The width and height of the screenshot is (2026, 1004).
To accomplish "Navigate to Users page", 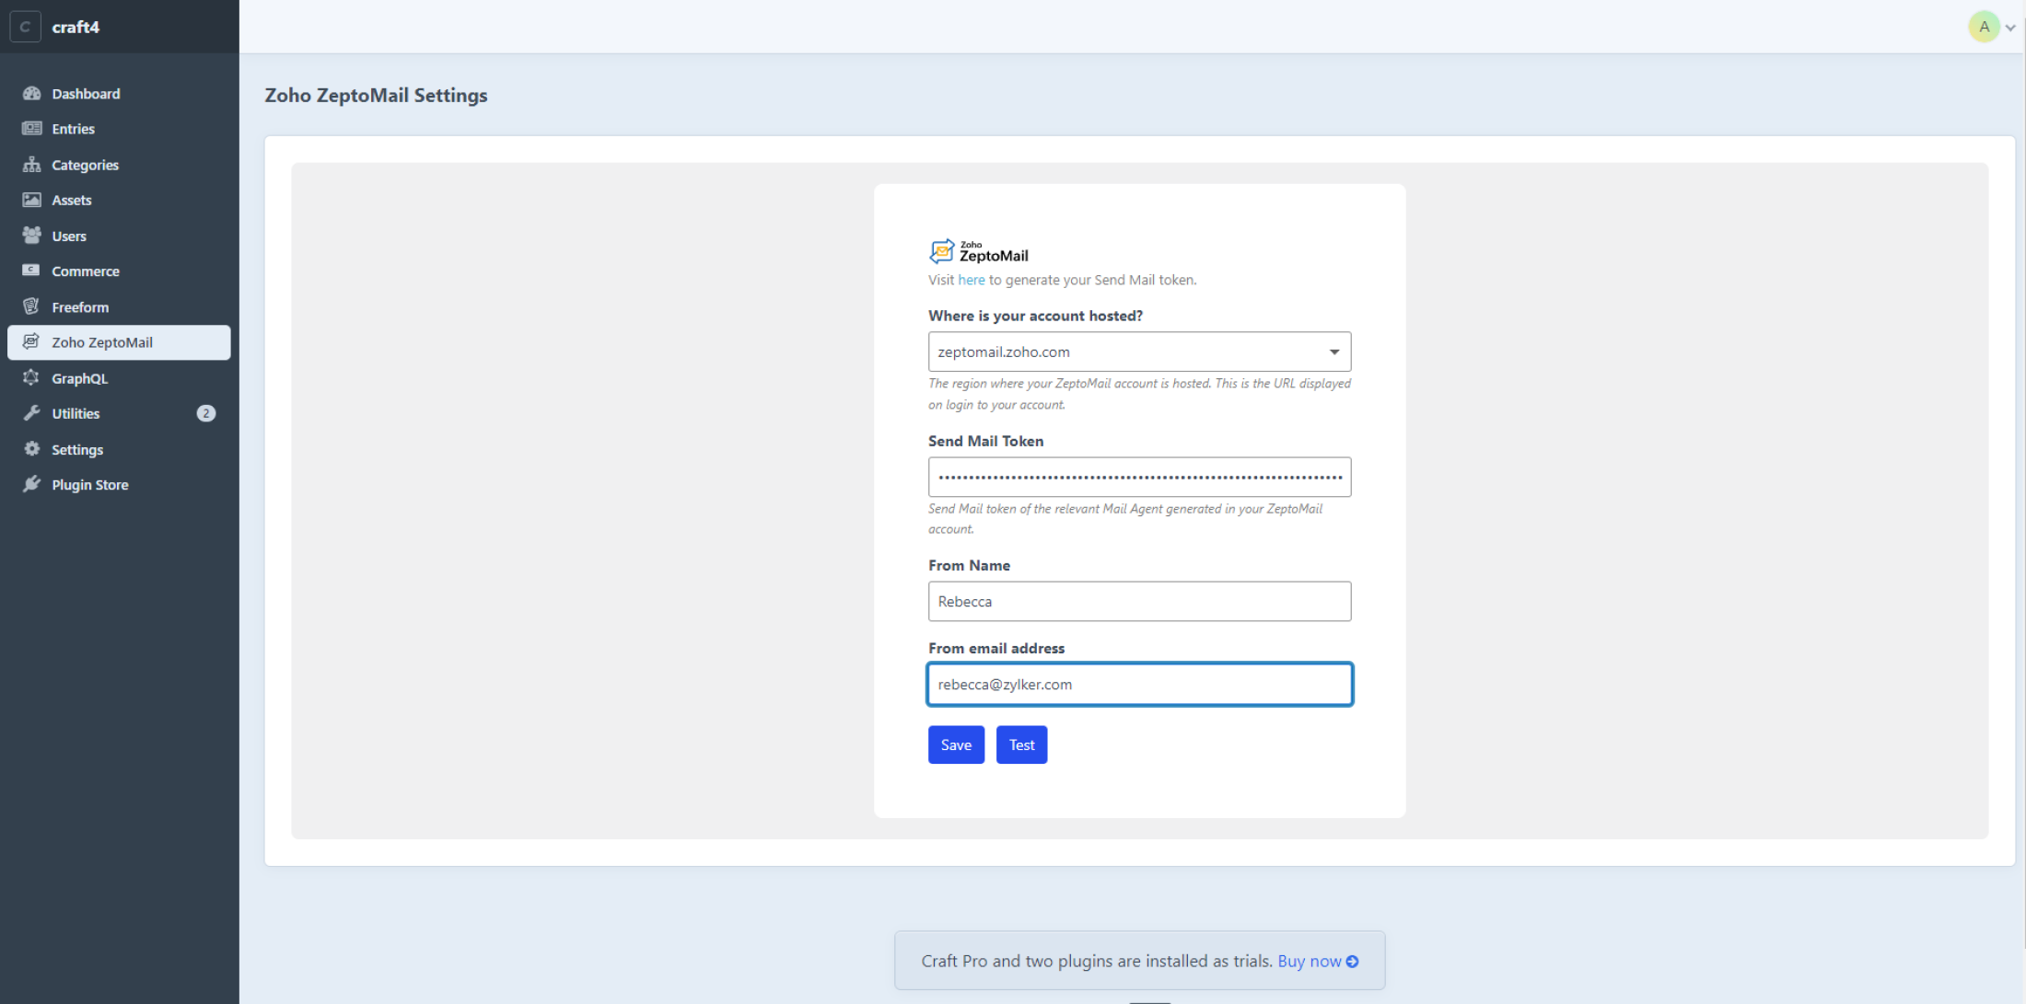I will pos(119,236).
